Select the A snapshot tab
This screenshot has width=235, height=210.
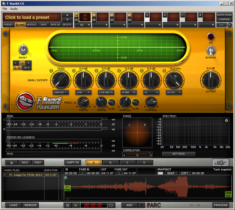click(x=94, y=162)
